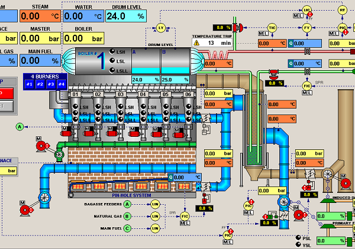The height and width of the screenshot is (249, 355).
Task: Open the PIC controller below the RT block
Action: [343, 28]
